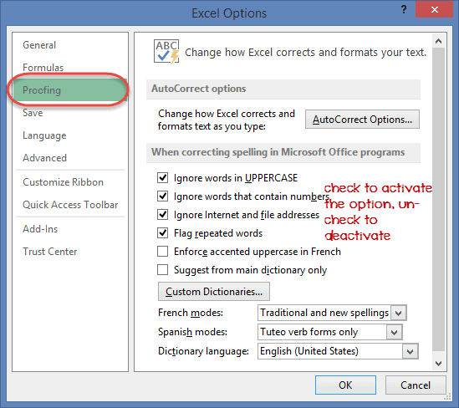Open AutoCorrect Options dialog
This screenshot has height=408, width=459.
tap(362, 120)
